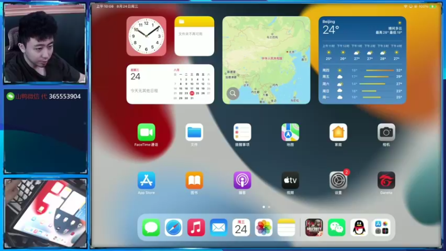Tap the large date 24 in the Calendar widget

[135, 76]
